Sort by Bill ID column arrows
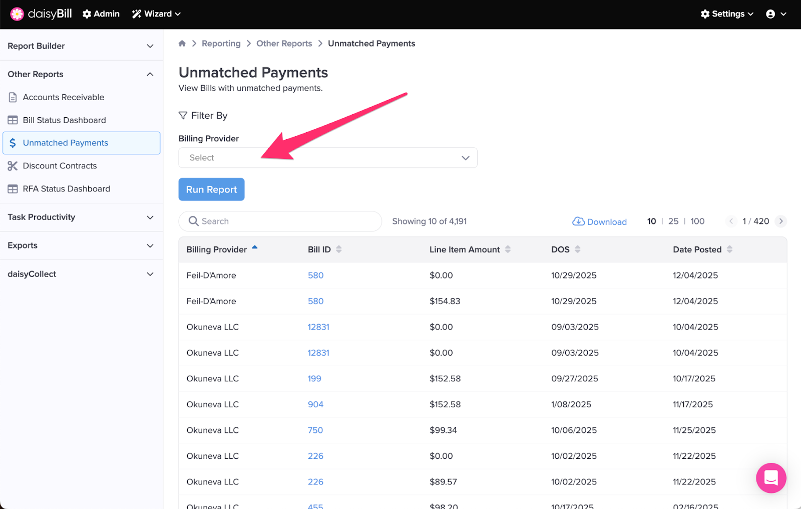Image resolution: width=801 pixels, height=509 pixels. click(x=339, y=249)
